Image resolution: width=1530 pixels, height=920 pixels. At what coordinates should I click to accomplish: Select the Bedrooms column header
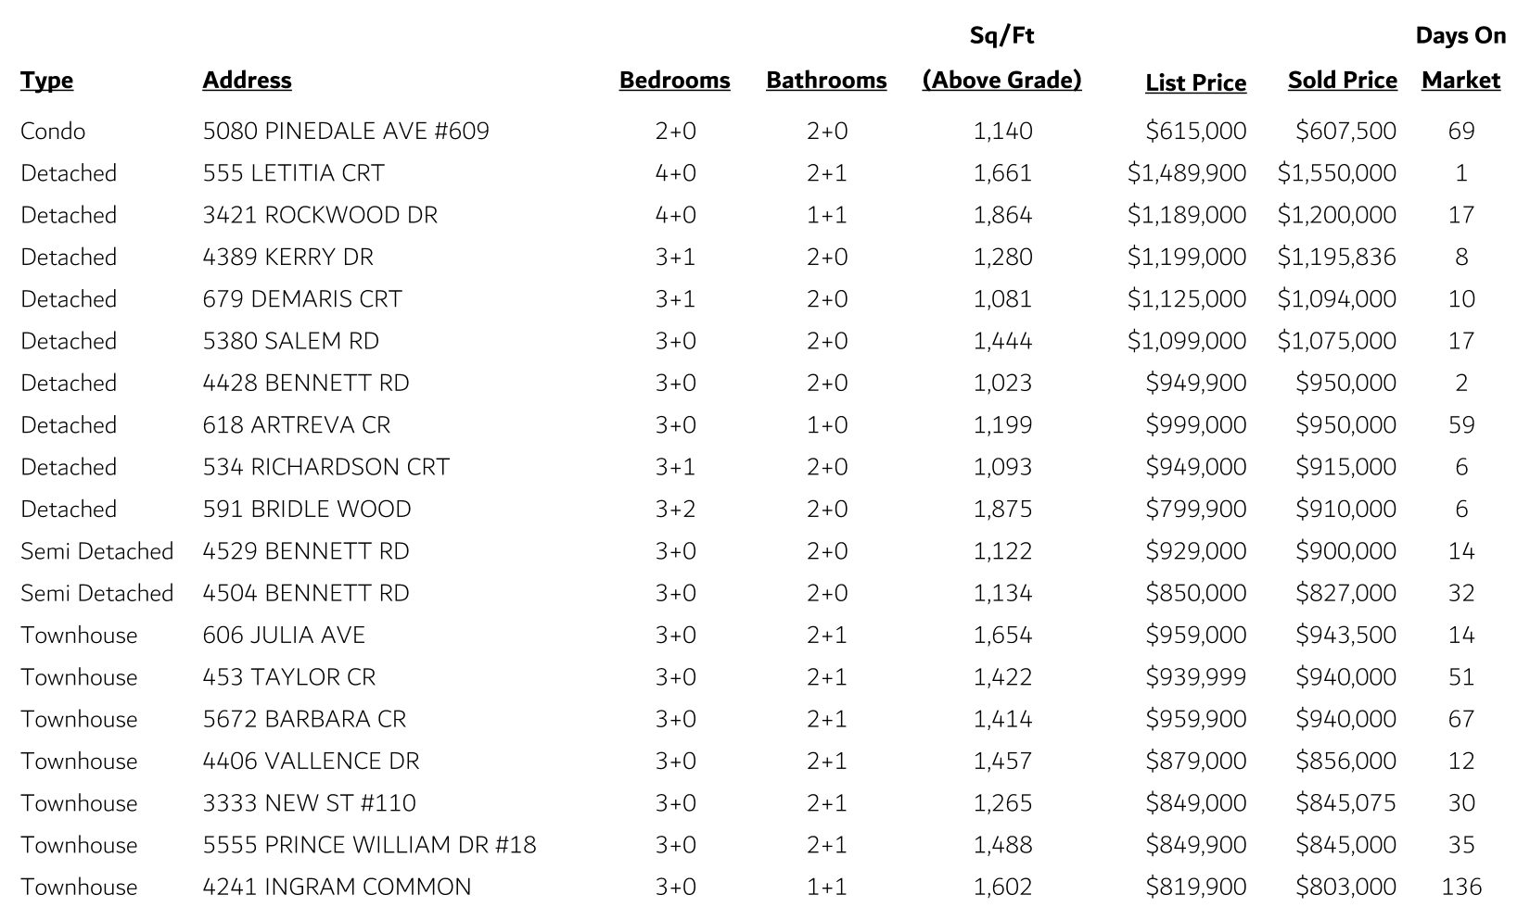[674, 81]
